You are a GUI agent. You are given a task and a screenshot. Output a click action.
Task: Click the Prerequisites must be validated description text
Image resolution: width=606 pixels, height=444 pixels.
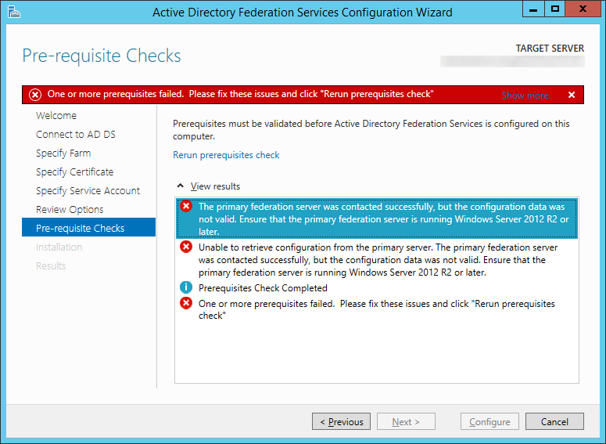click(x=371, y=130)
